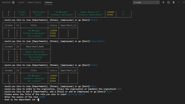Click 'Security Gaurd' role title text
This screenshot has width=185, height=104.
[76, 94]
